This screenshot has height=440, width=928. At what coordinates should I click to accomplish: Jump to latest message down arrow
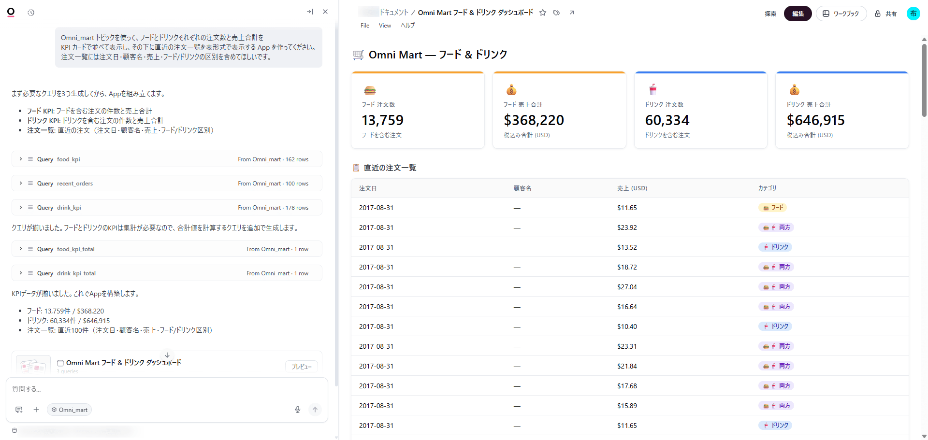pyautogui.click(x=167, y=355)
